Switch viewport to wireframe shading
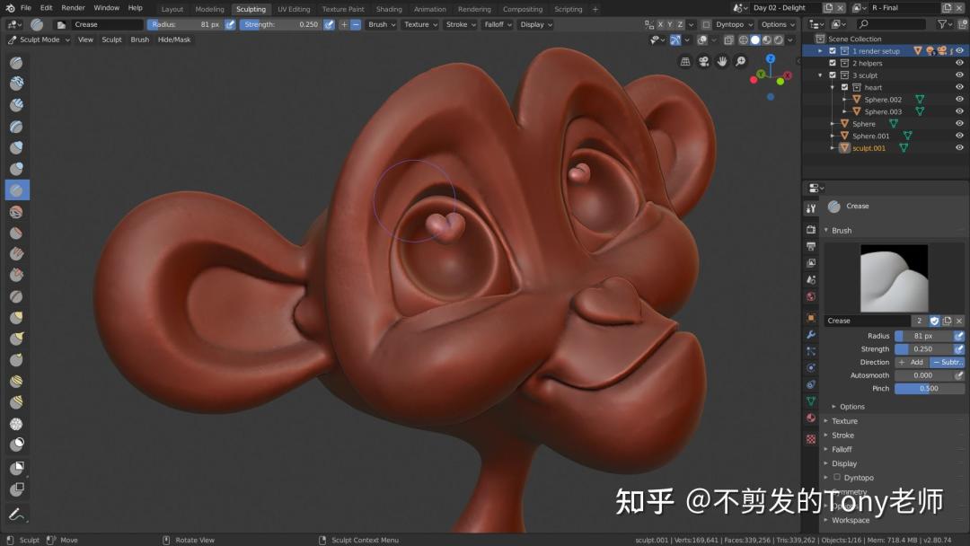The height and width of the screenshot is (546, 970). 744,40
